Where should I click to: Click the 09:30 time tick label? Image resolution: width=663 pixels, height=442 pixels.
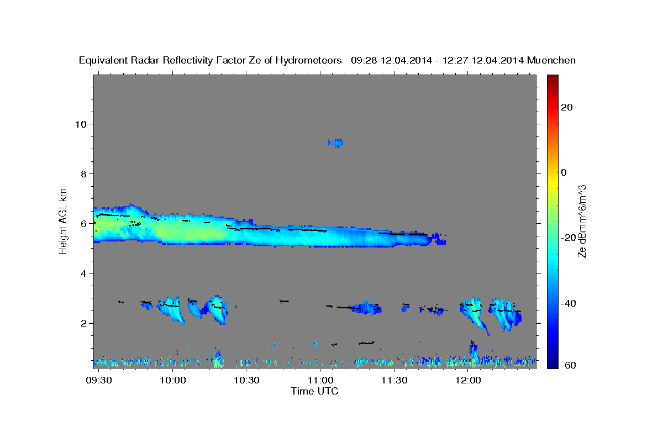[x=100, y=381]
